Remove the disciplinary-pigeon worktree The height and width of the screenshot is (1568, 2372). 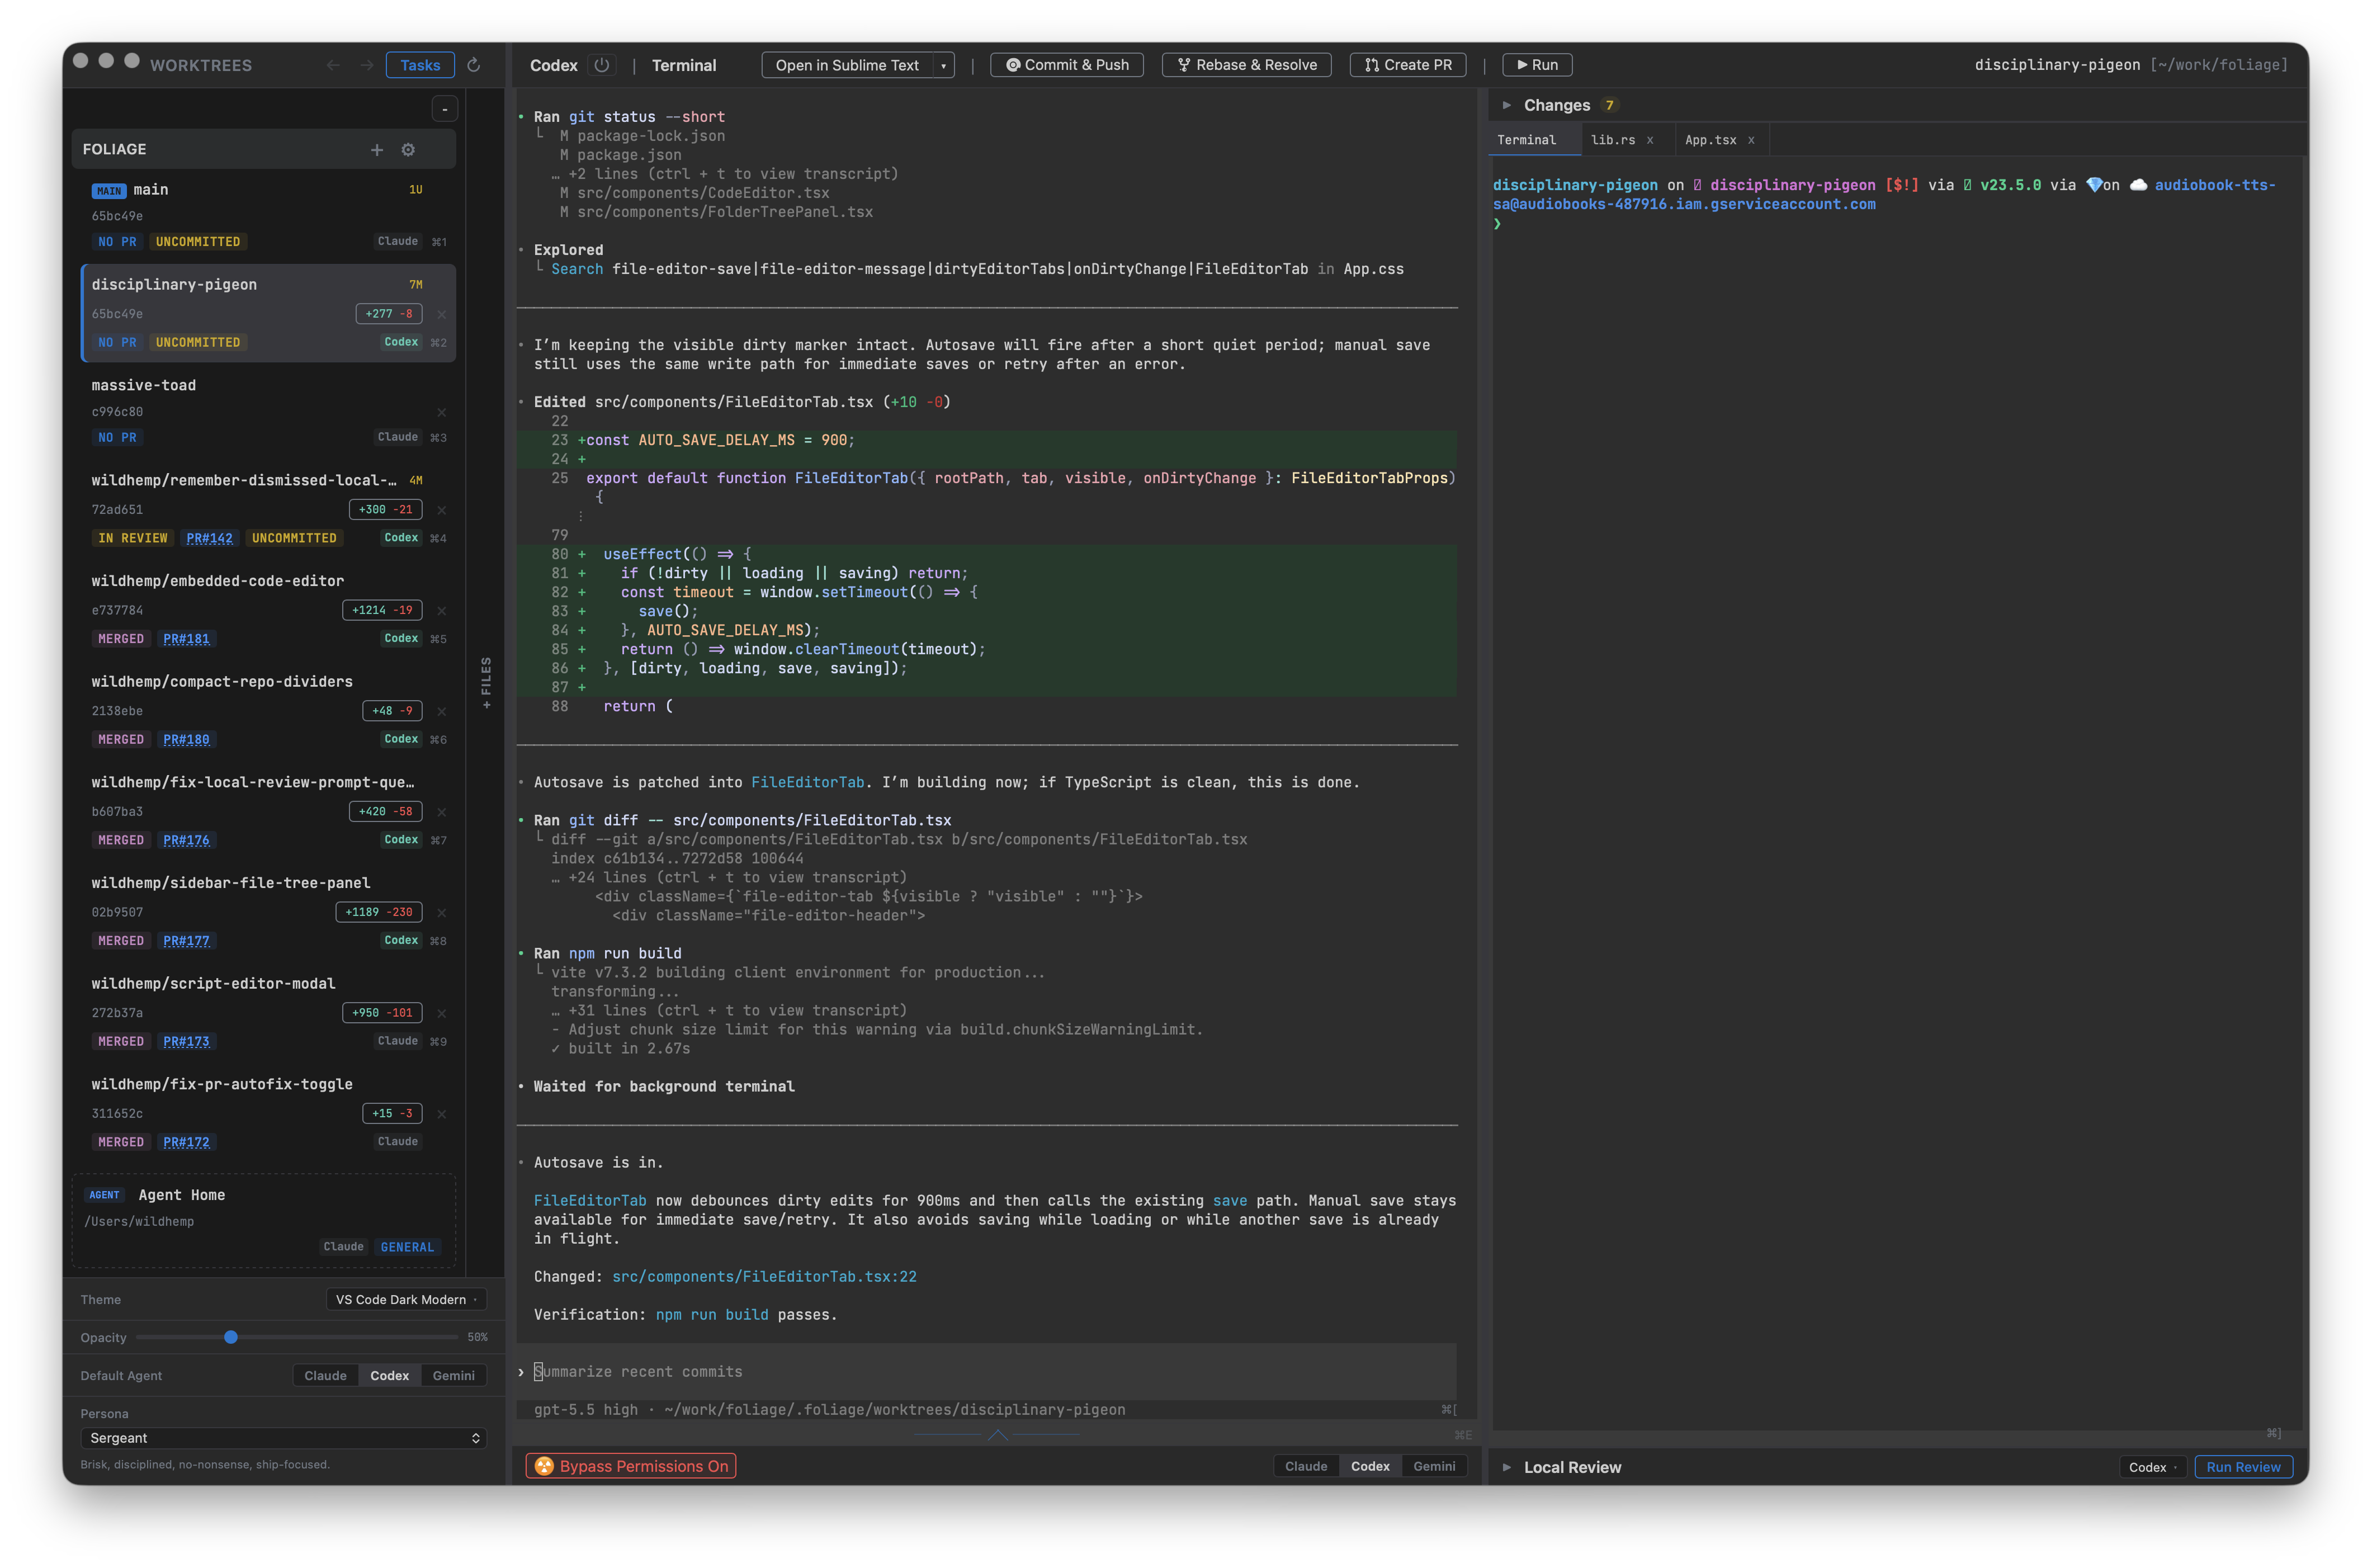point(441,314)
